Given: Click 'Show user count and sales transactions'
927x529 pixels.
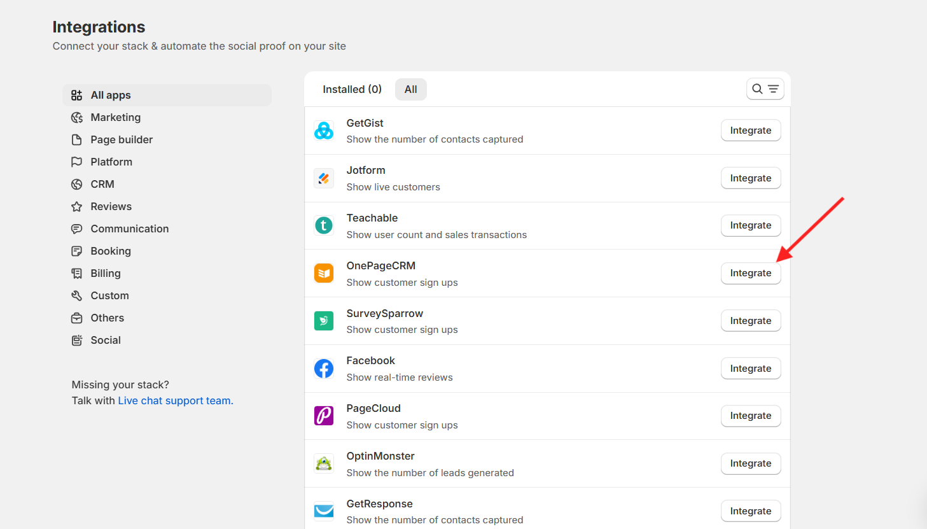Looking at the screenshot, I should 436,235.
